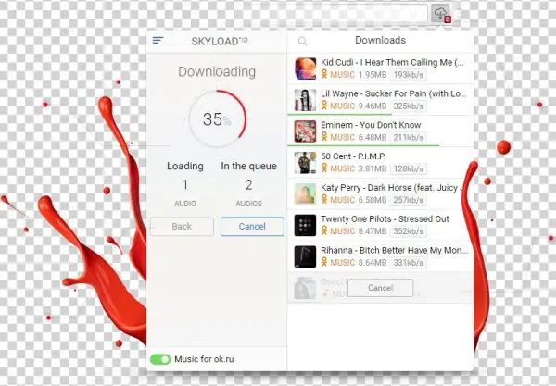The image size is (556, 386).
Task: Click ok.ru icon in Kid Cudi row
Action: [x=324, y=74]
